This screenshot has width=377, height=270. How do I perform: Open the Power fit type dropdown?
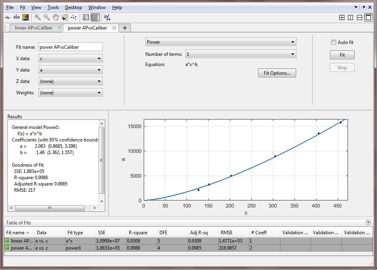[221, 42]
